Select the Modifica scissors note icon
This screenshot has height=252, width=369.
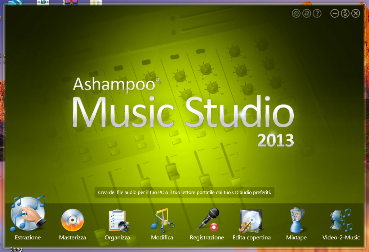click(x=163, y=220)
